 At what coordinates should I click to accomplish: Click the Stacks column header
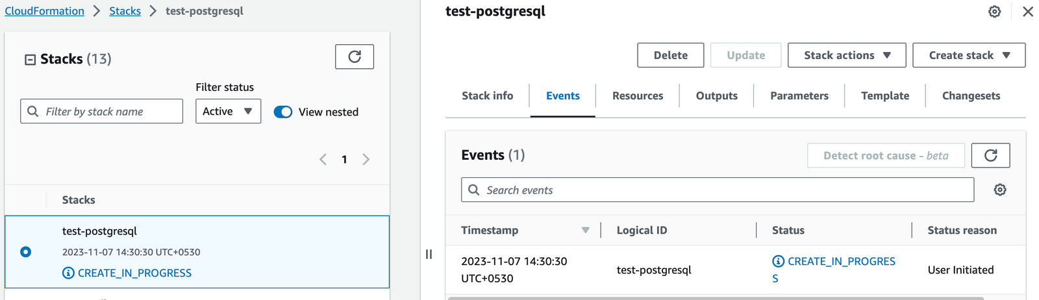(x=79, y=200)
